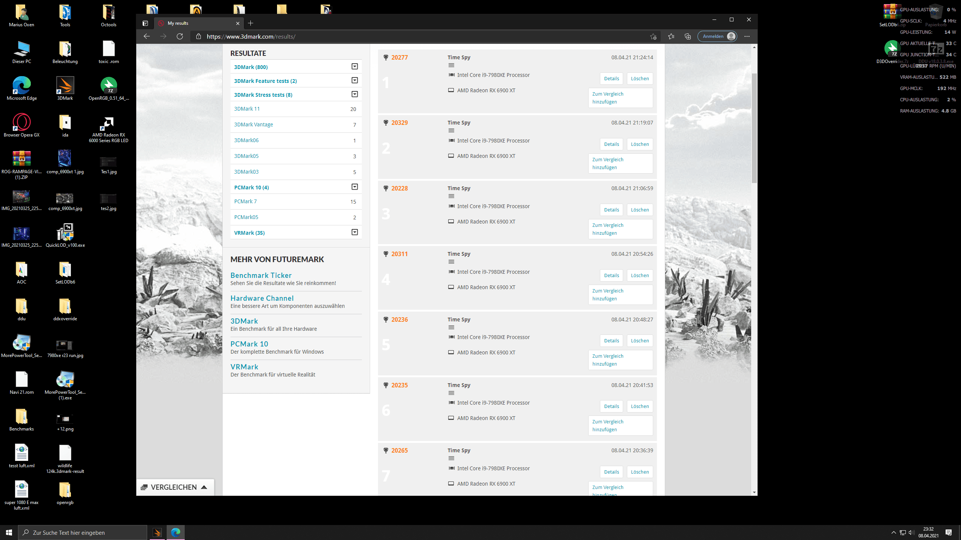961x540 pixels.
Task: Expand details list icon for result 20277
Action: 451,65
